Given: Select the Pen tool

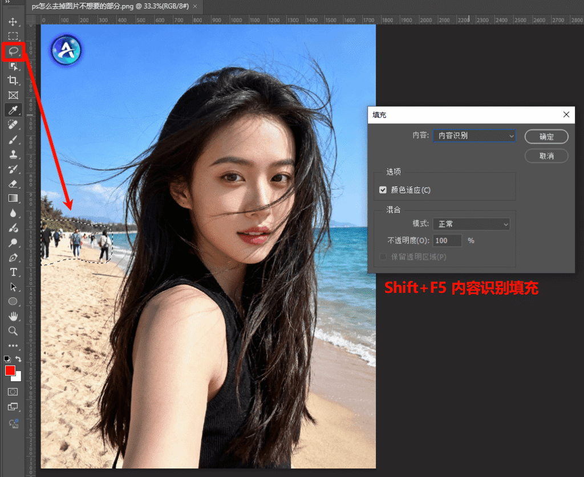Looking at the screenshot, I should point(13,258).
